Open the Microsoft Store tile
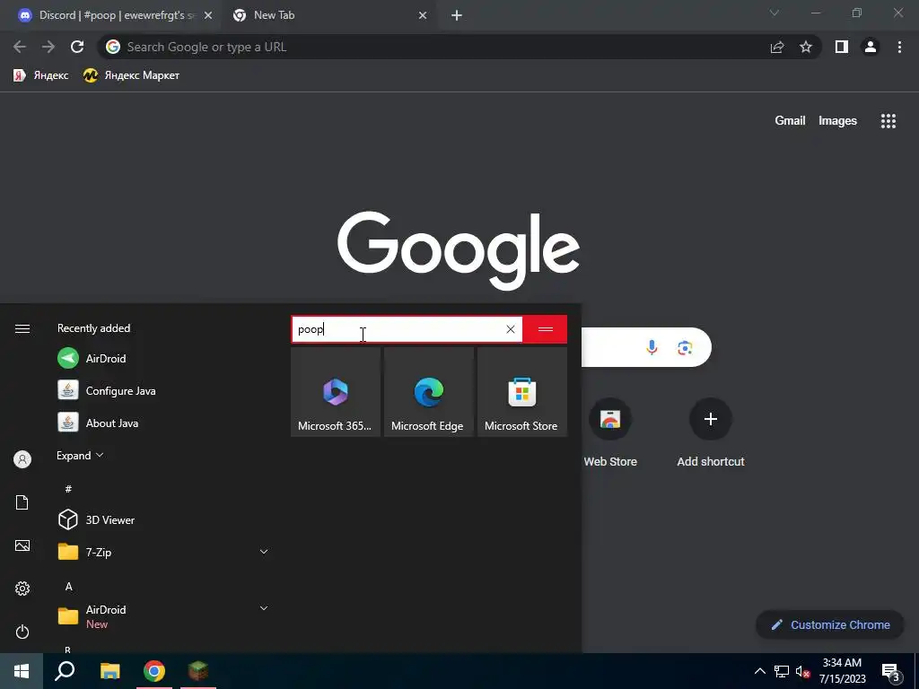 [521, 391]
